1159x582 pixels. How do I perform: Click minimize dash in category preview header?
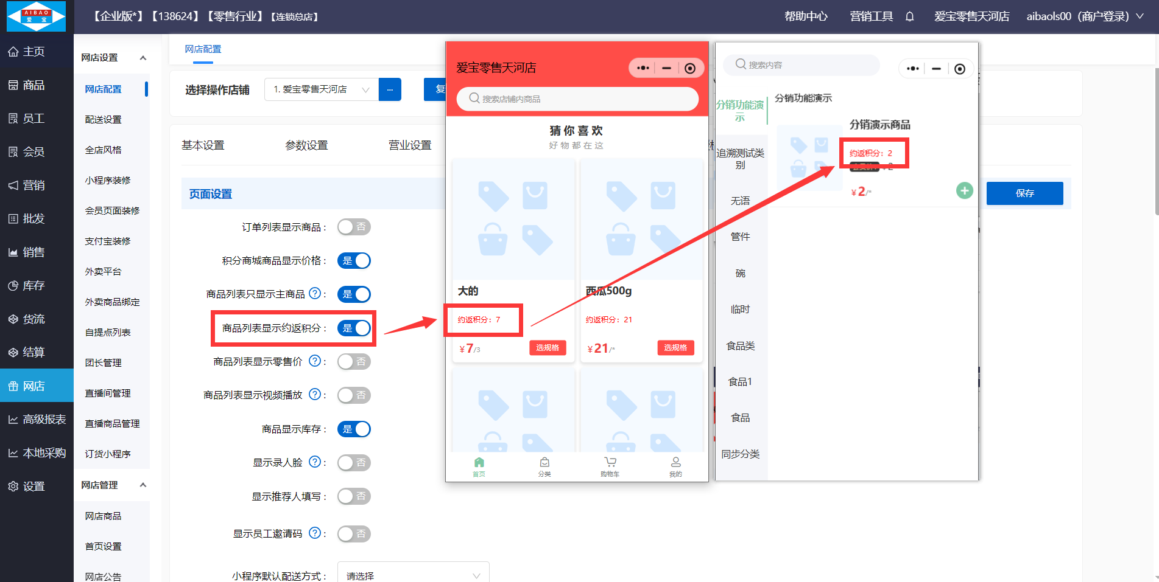click(x=936, y=69)
